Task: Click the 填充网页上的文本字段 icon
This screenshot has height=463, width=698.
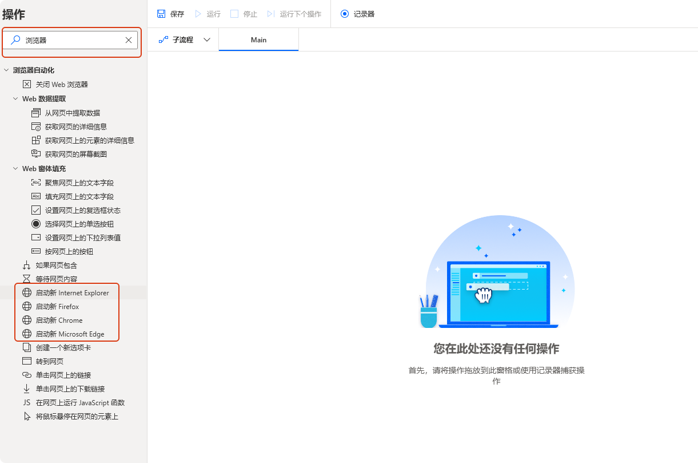Action: (36, 196)
